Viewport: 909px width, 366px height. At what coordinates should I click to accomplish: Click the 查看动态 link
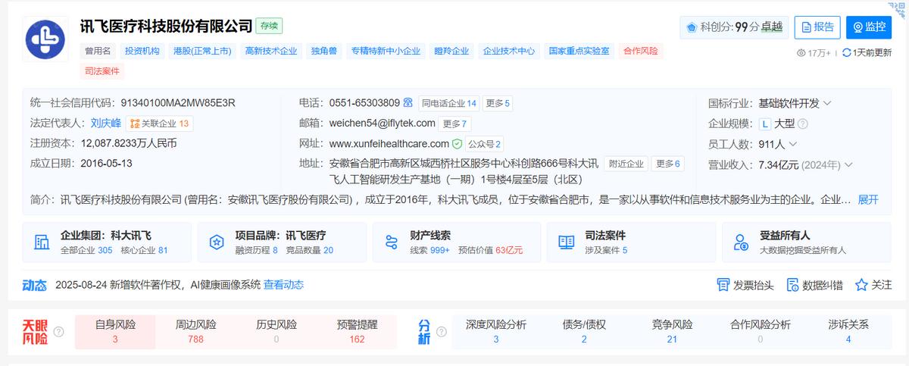pos(283,285)
